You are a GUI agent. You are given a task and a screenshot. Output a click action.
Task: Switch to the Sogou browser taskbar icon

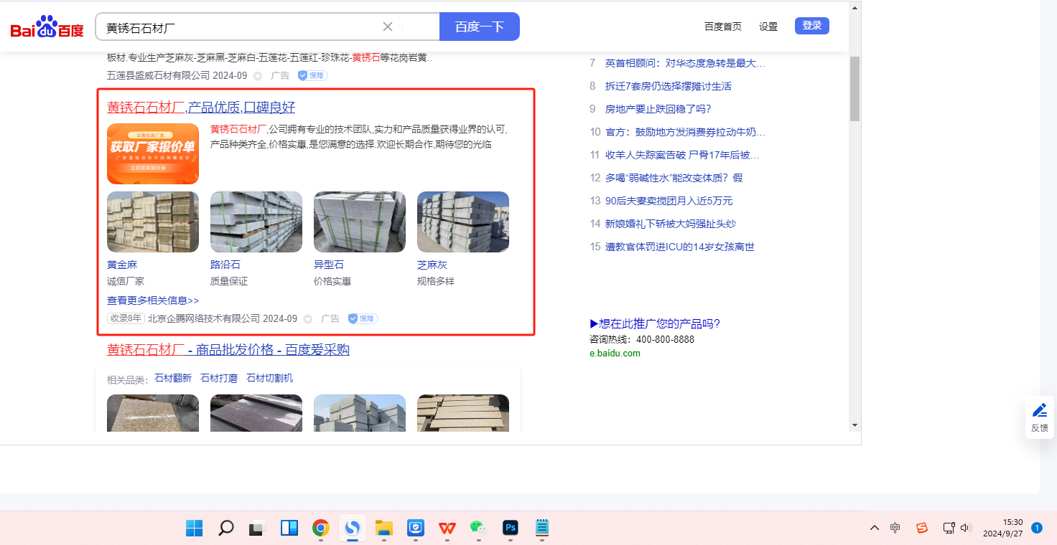pos(352,529)
